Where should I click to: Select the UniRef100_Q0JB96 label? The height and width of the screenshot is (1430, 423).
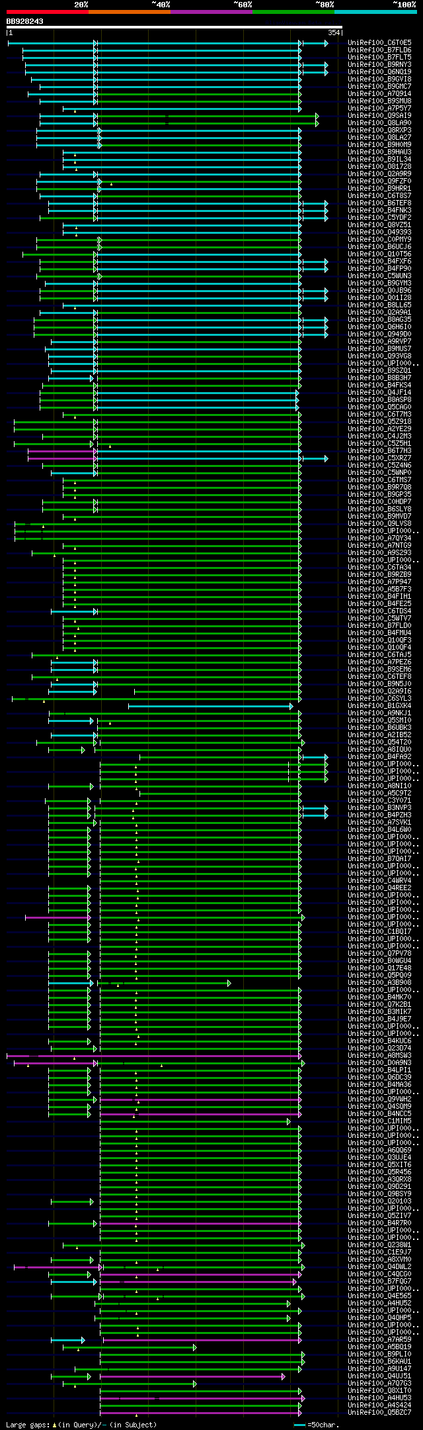[379, 290]
